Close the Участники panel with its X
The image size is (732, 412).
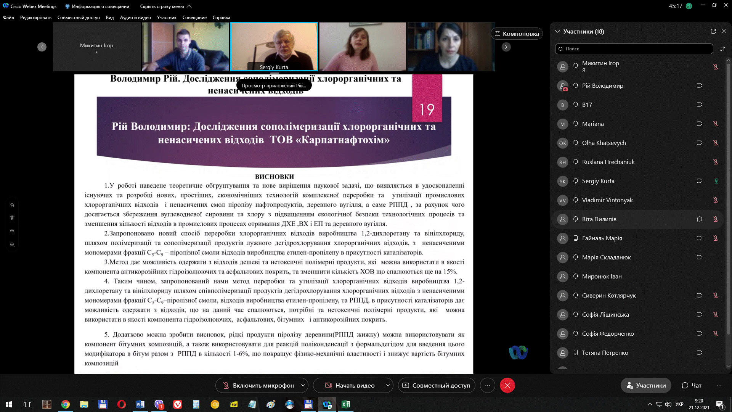pos(724,31)
